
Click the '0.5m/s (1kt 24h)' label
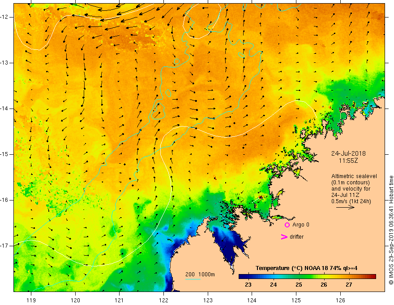(x=351, y=201)
